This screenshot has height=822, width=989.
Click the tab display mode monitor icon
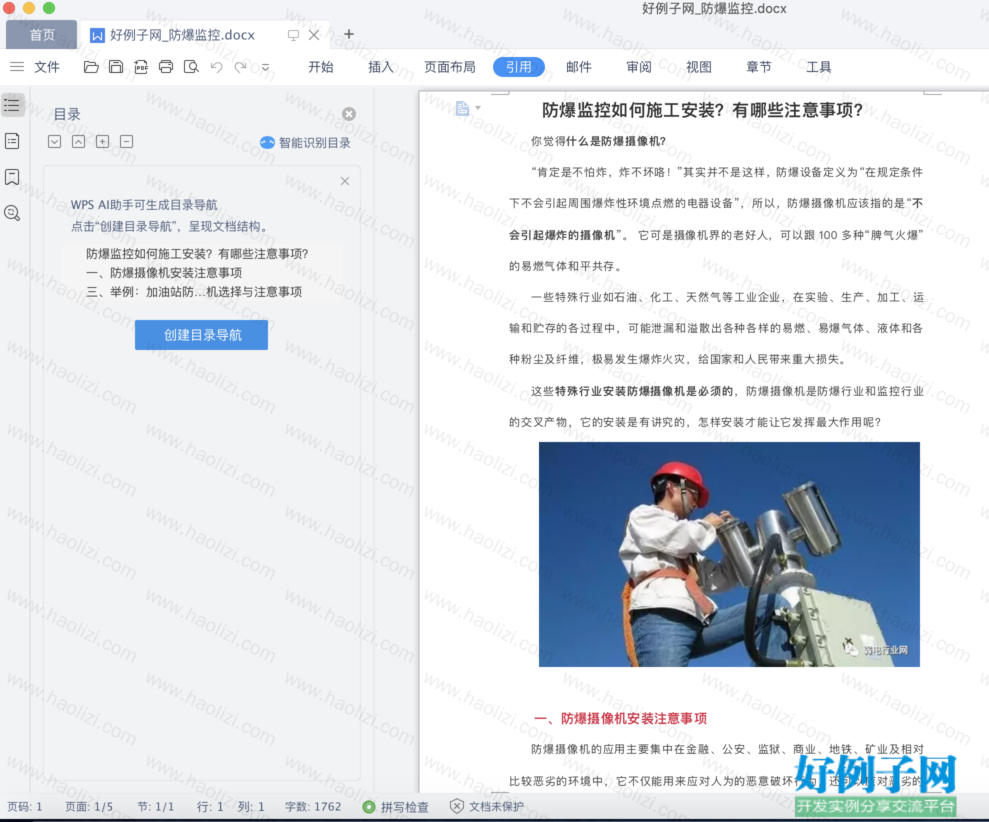pyautogui.click(x=293, y=35)
